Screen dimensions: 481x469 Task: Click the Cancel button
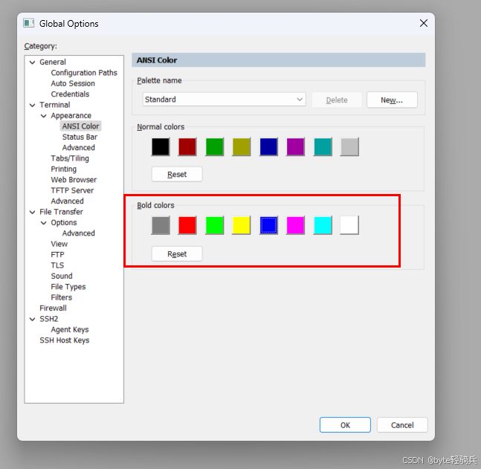point(402,425)
